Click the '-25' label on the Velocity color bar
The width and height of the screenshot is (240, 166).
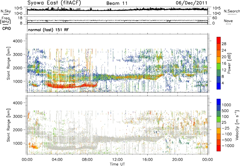pos(226,128)
